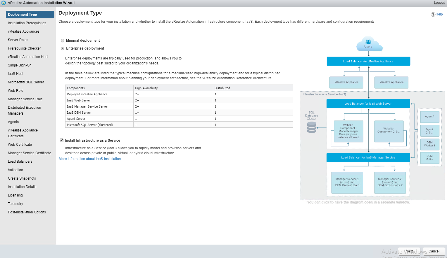Open the Installation Prerequisites step

(27, 23)
